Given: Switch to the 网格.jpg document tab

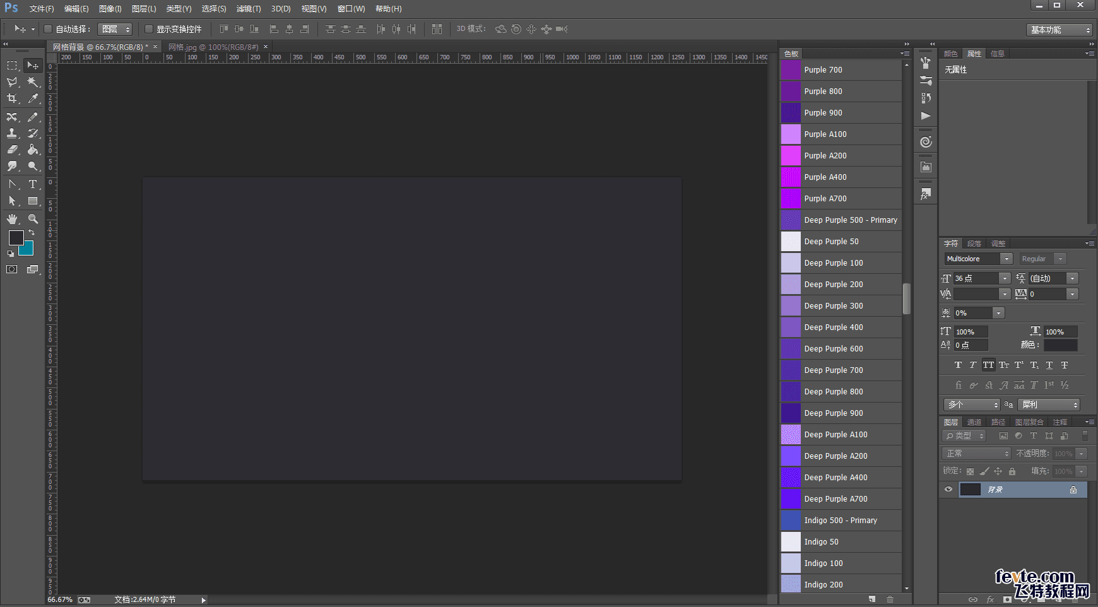Looking at the screenshot, I should tap(213, 47).
